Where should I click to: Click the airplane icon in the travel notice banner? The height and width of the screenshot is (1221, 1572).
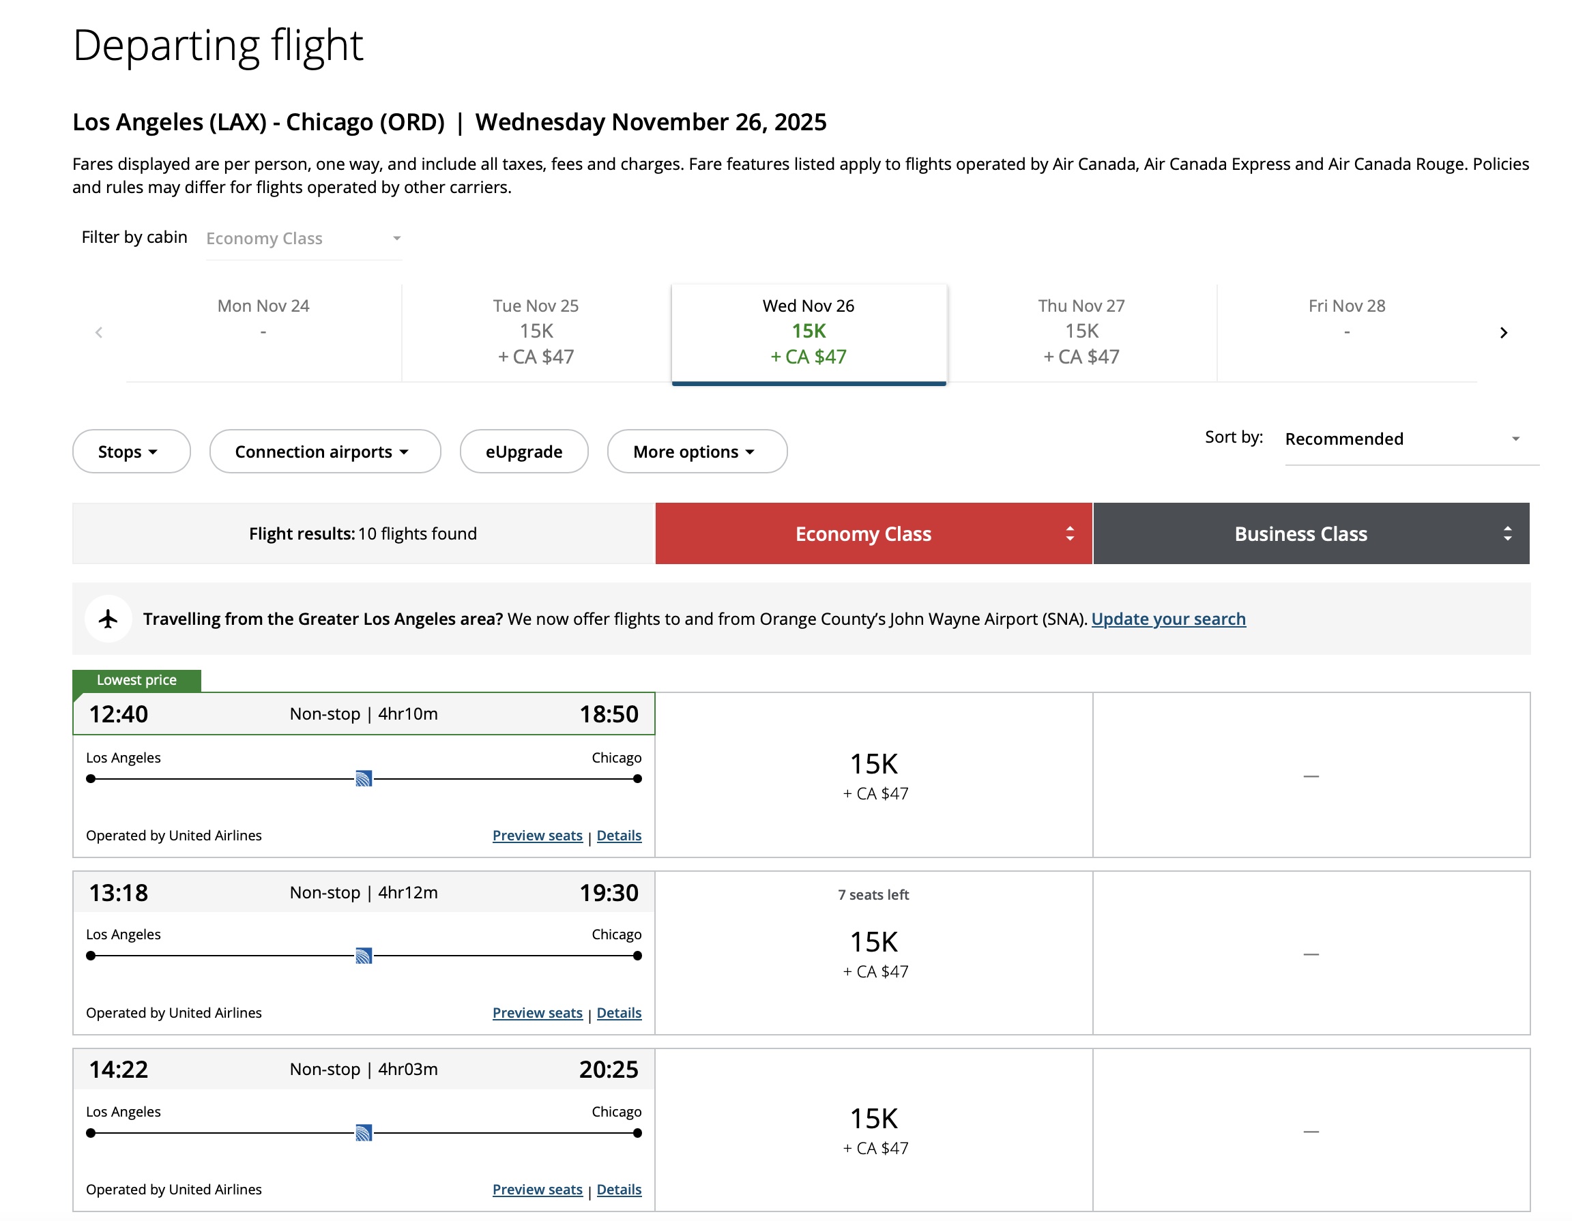point(108,618)
